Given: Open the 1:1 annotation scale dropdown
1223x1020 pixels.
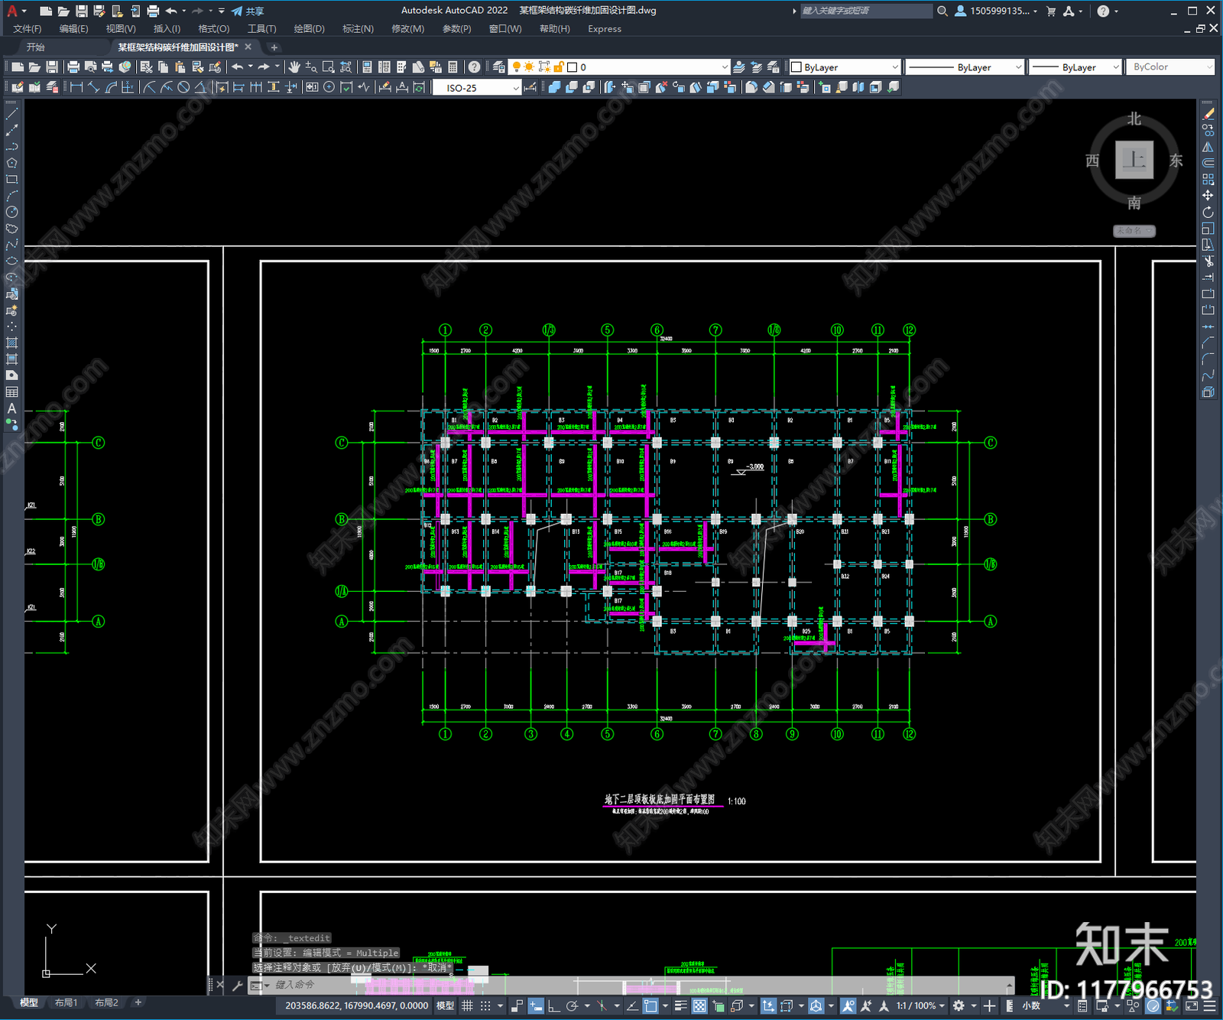Looking at the screenshot, I should pos(921,1005).
